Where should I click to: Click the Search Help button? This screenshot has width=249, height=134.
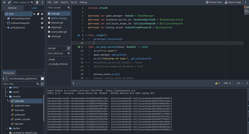pos(233,2)
